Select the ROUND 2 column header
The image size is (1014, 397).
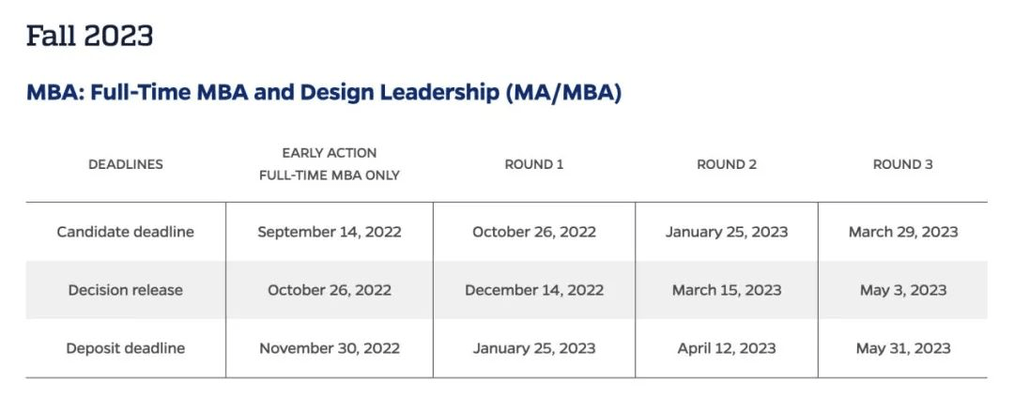[727, 164]
